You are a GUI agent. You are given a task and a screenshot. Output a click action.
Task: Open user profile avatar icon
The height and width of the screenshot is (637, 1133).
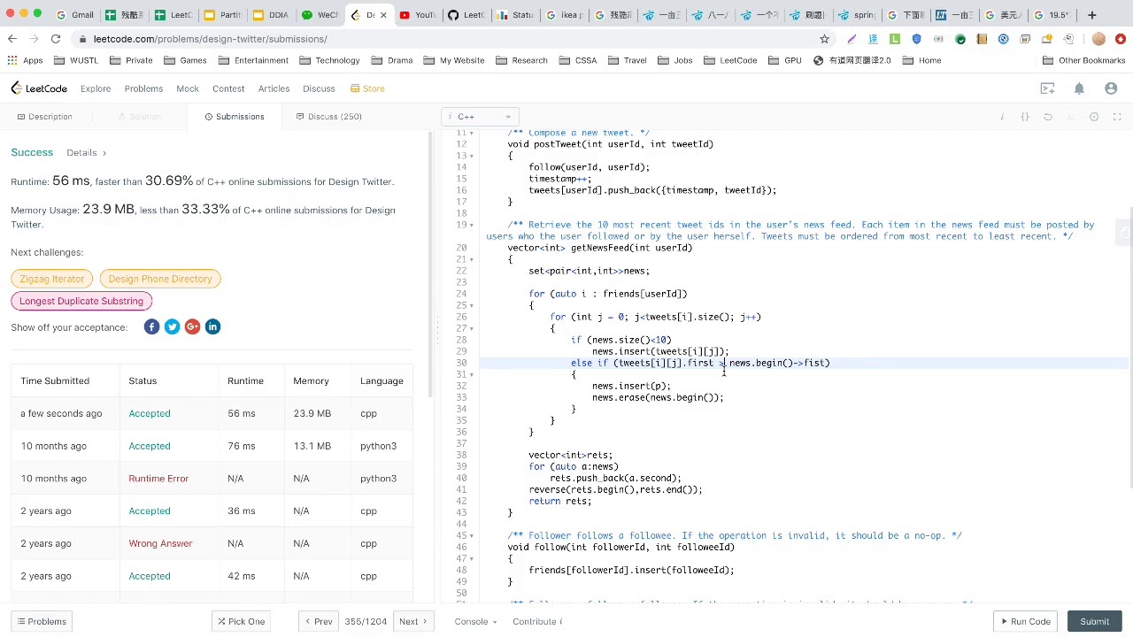(x=1111, y=88)
